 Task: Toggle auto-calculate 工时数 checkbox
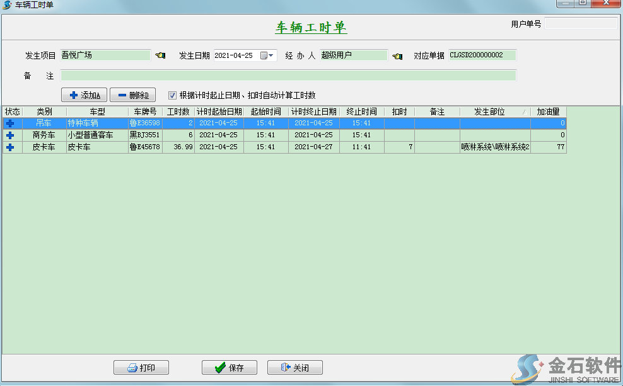tap(172, 96)
